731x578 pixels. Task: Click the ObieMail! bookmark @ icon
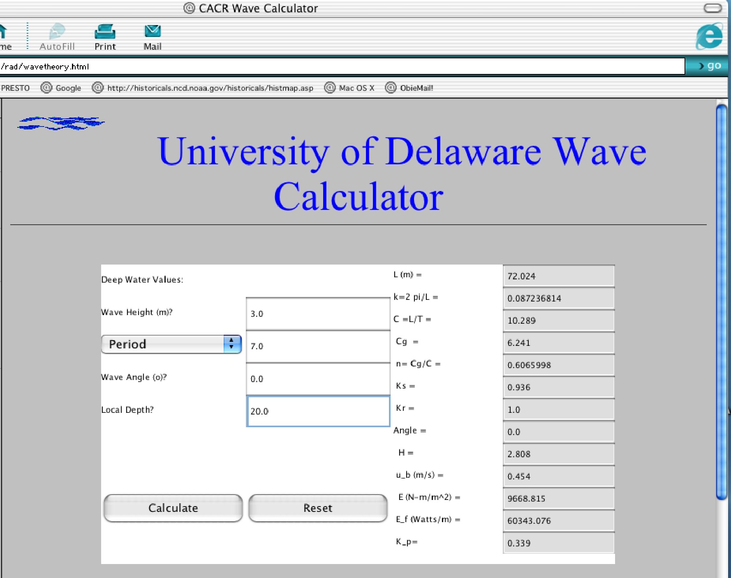[391, 88]
